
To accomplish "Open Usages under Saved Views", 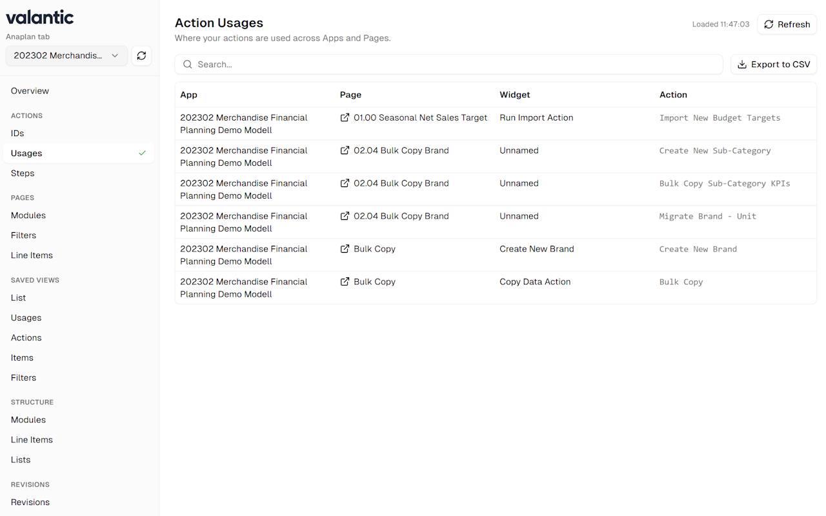I will (x=79, y=318).
